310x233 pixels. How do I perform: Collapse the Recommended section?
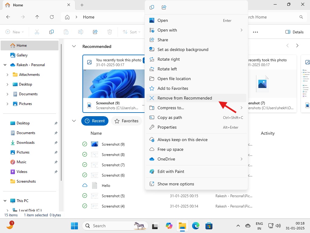click(x=74, y=46)
